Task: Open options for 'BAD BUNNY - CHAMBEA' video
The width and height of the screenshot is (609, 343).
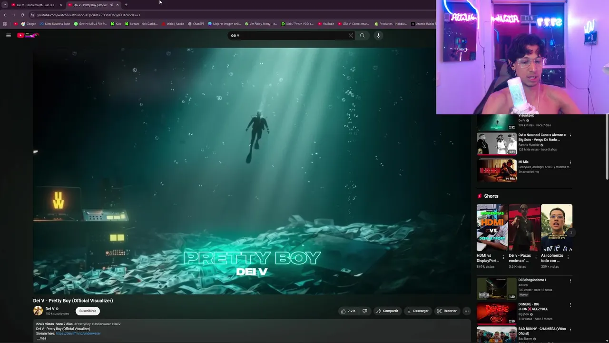Action: click(x=570, y=329)
